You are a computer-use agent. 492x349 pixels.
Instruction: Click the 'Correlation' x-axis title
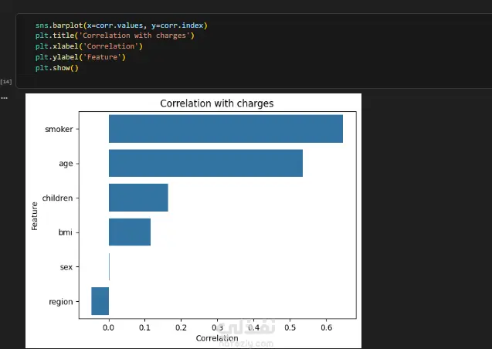[217, 338]
